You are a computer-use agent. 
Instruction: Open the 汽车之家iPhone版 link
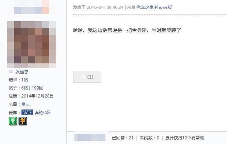tap(154, 7)
